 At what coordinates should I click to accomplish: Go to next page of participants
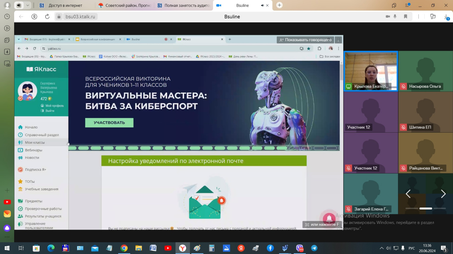[443, 194]
